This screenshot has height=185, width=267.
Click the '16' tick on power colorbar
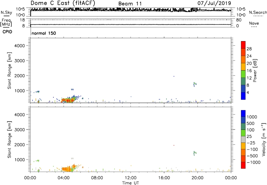click(x=249, y=71)
